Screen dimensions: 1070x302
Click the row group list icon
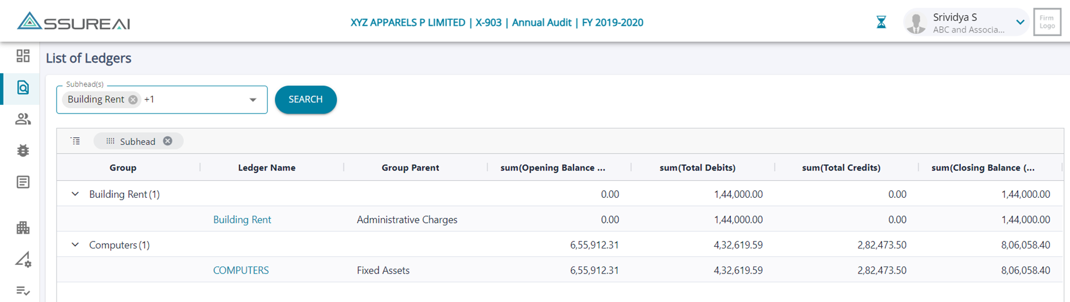(76, 141)
